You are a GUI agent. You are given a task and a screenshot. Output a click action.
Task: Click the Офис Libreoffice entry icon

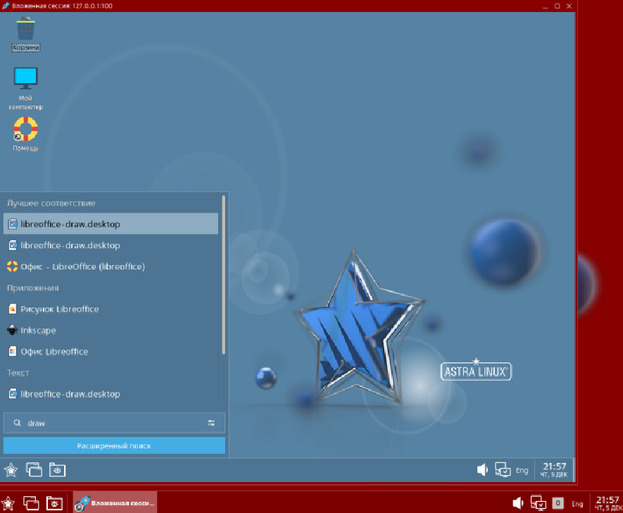[x=12, y=351]
